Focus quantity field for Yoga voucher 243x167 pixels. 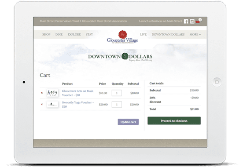click(x=117, y=105)
